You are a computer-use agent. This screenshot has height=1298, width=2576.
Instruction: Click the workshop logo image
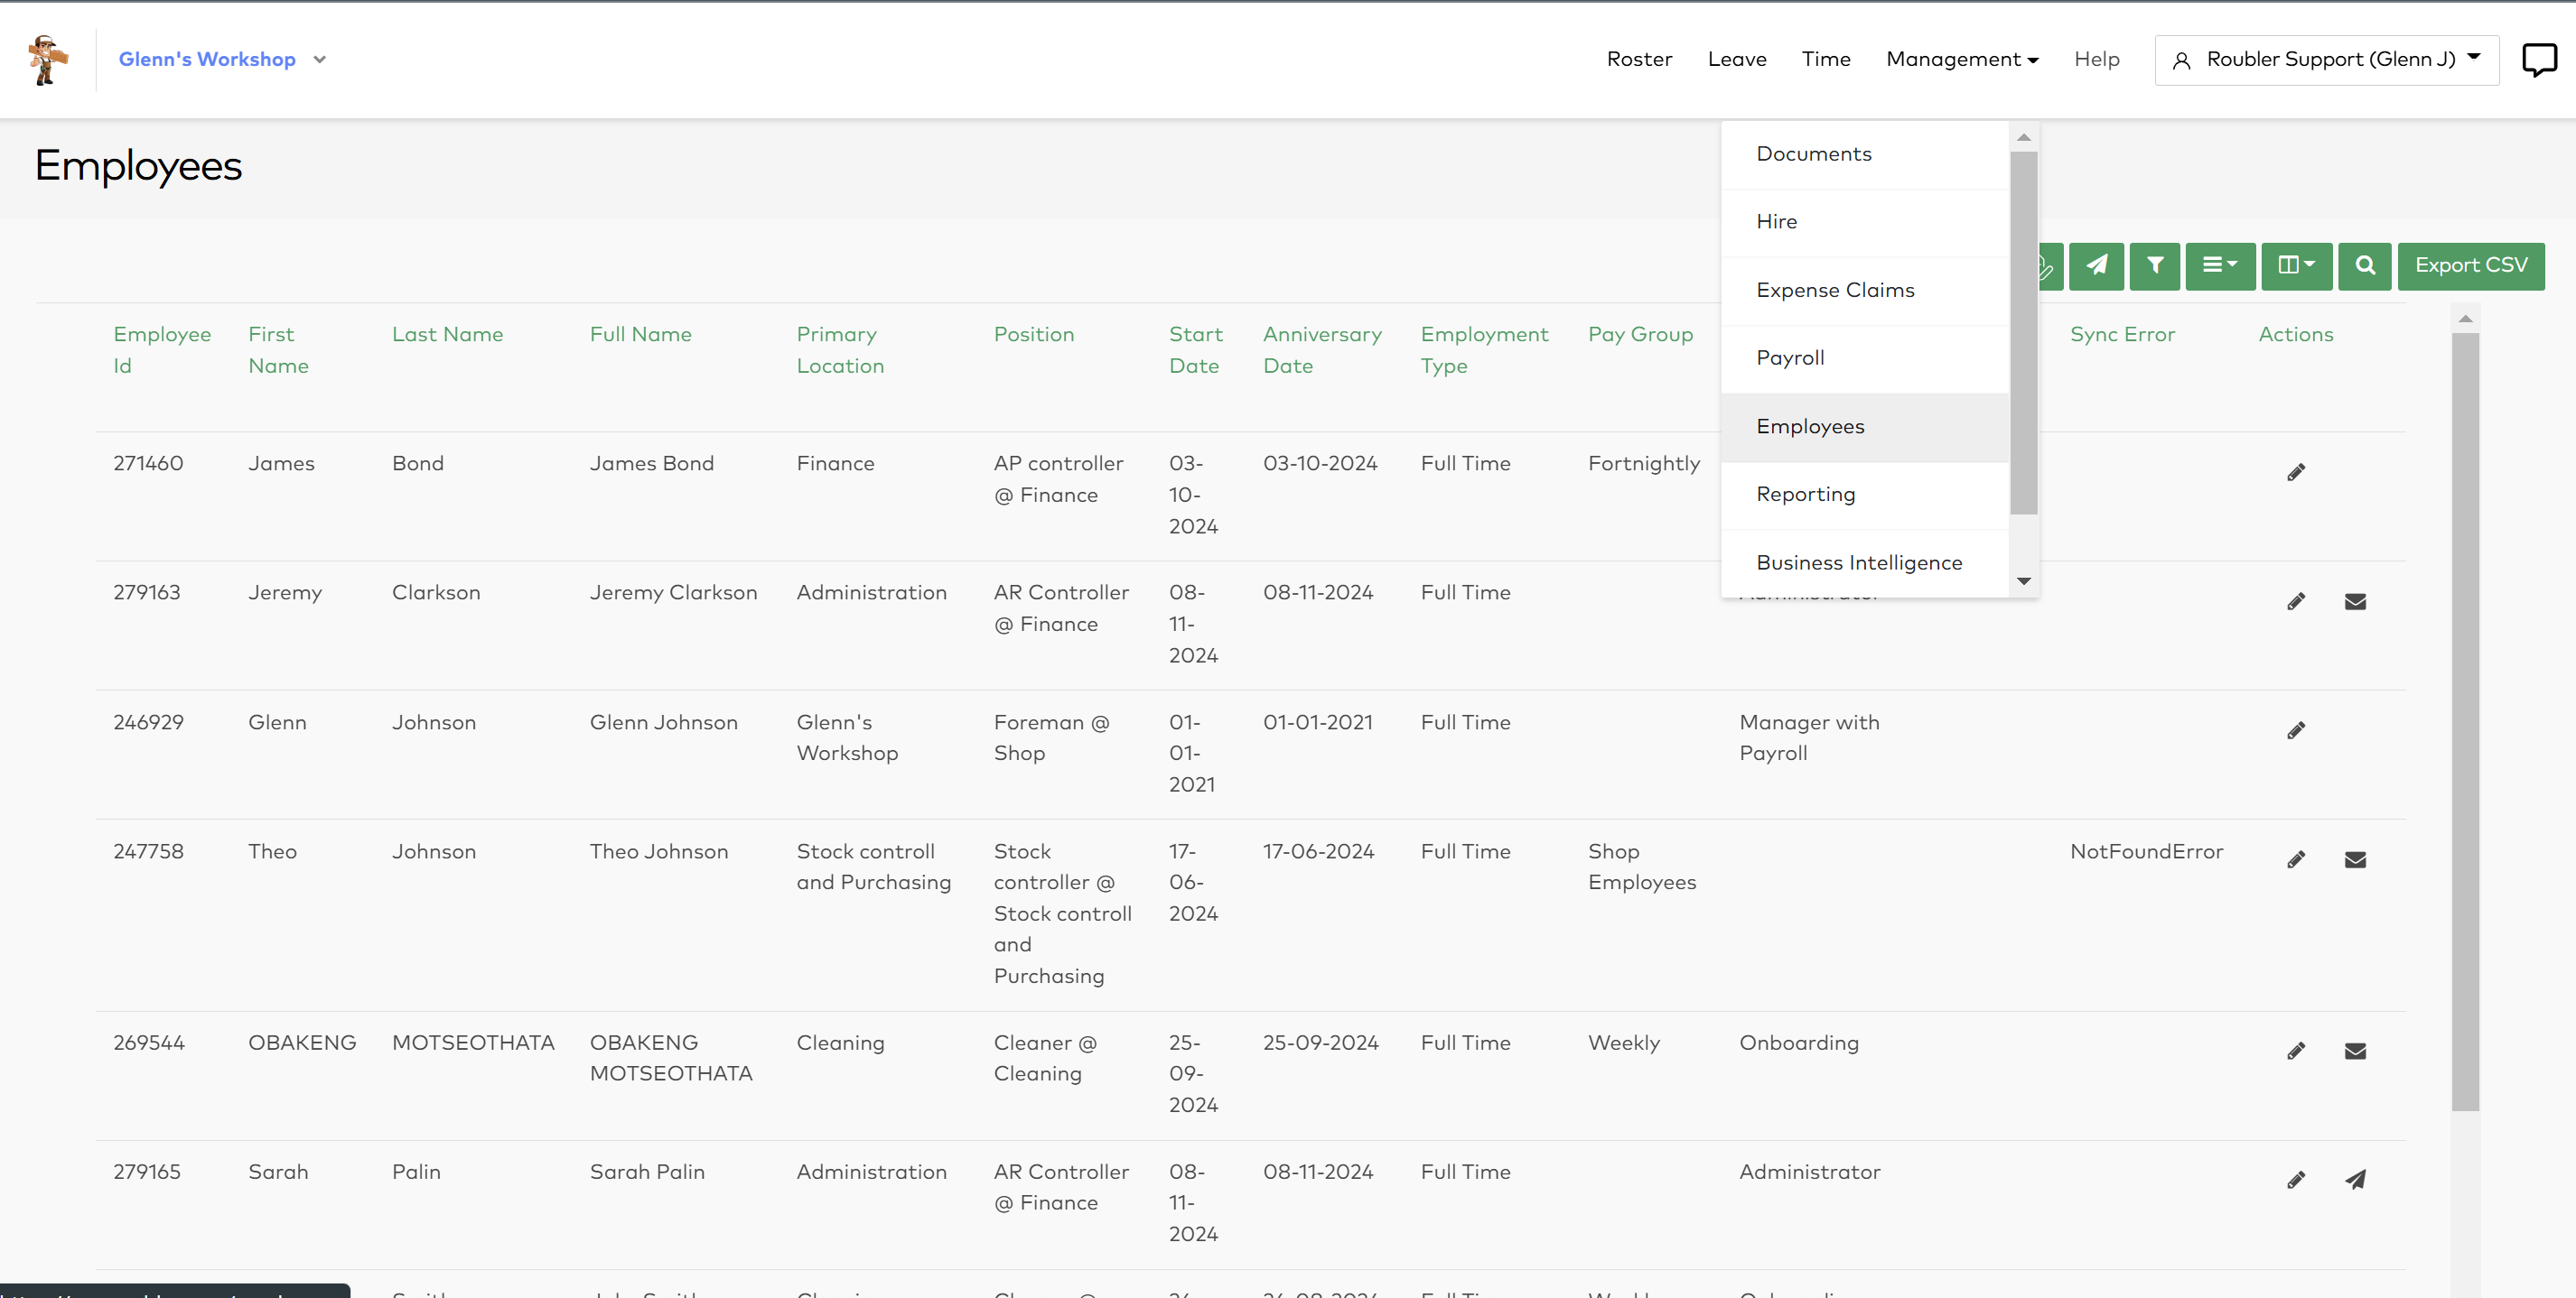[47, 59]
